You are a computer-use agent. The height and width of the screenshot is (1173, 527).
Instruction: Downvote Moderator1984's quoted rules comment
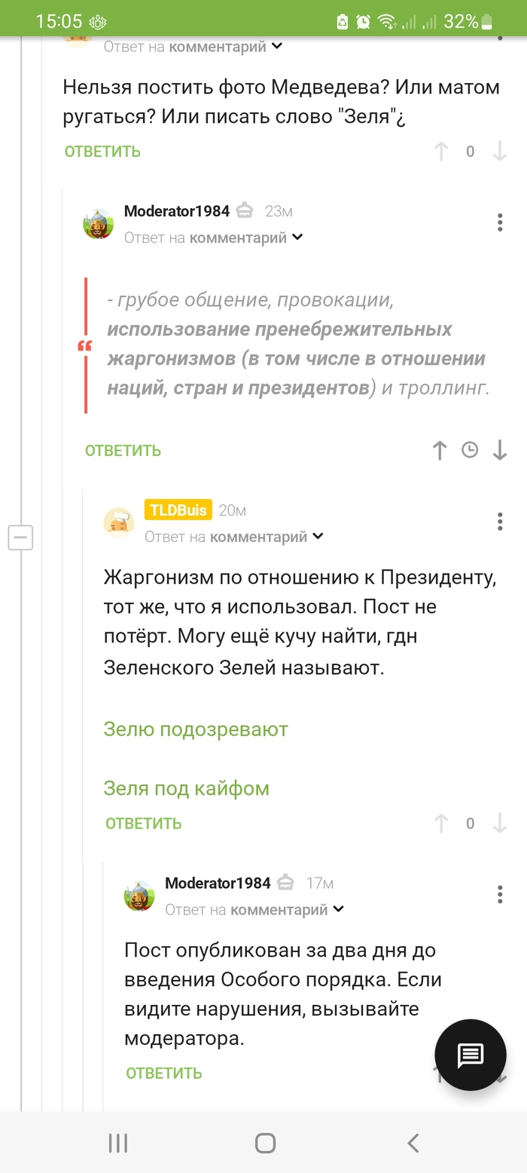point(499,451)
